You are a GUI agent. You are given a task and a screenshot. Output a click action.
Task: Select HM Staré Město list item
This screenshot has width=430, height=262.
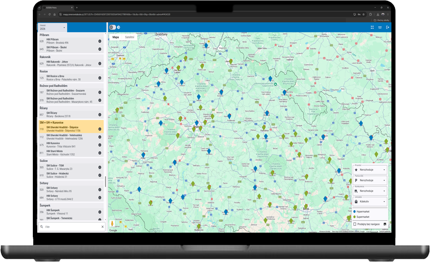pyautogui.click(x=71, y=153)
